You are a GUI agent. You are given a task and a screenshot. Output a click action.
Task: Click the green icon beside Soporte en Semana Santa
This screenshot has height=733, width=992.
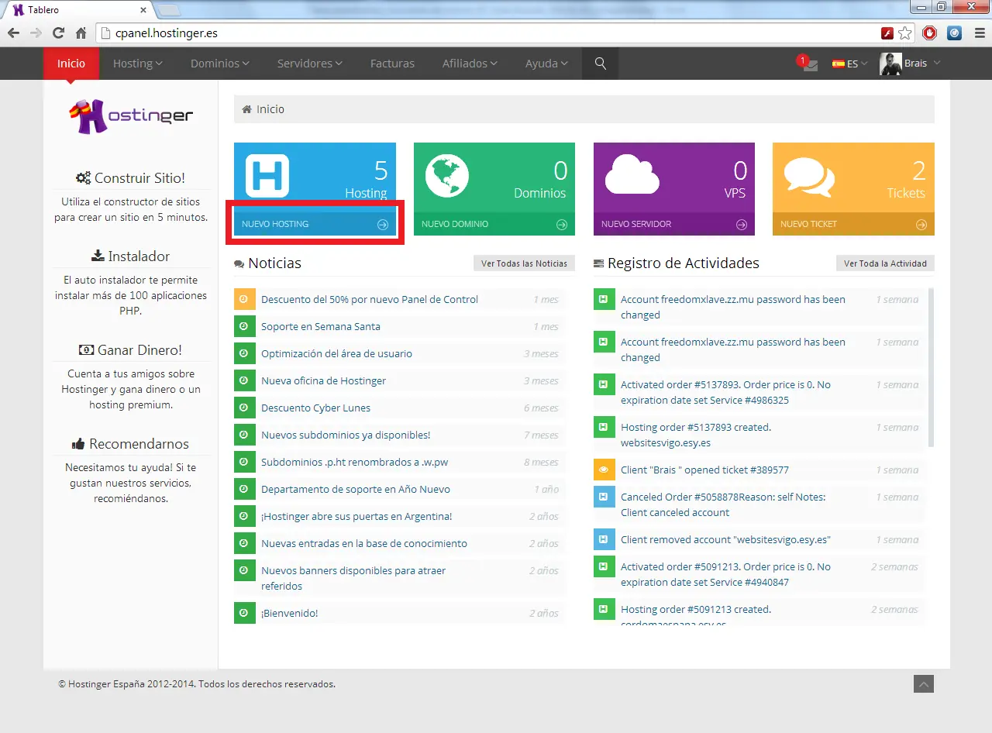[x=244, y=326]
